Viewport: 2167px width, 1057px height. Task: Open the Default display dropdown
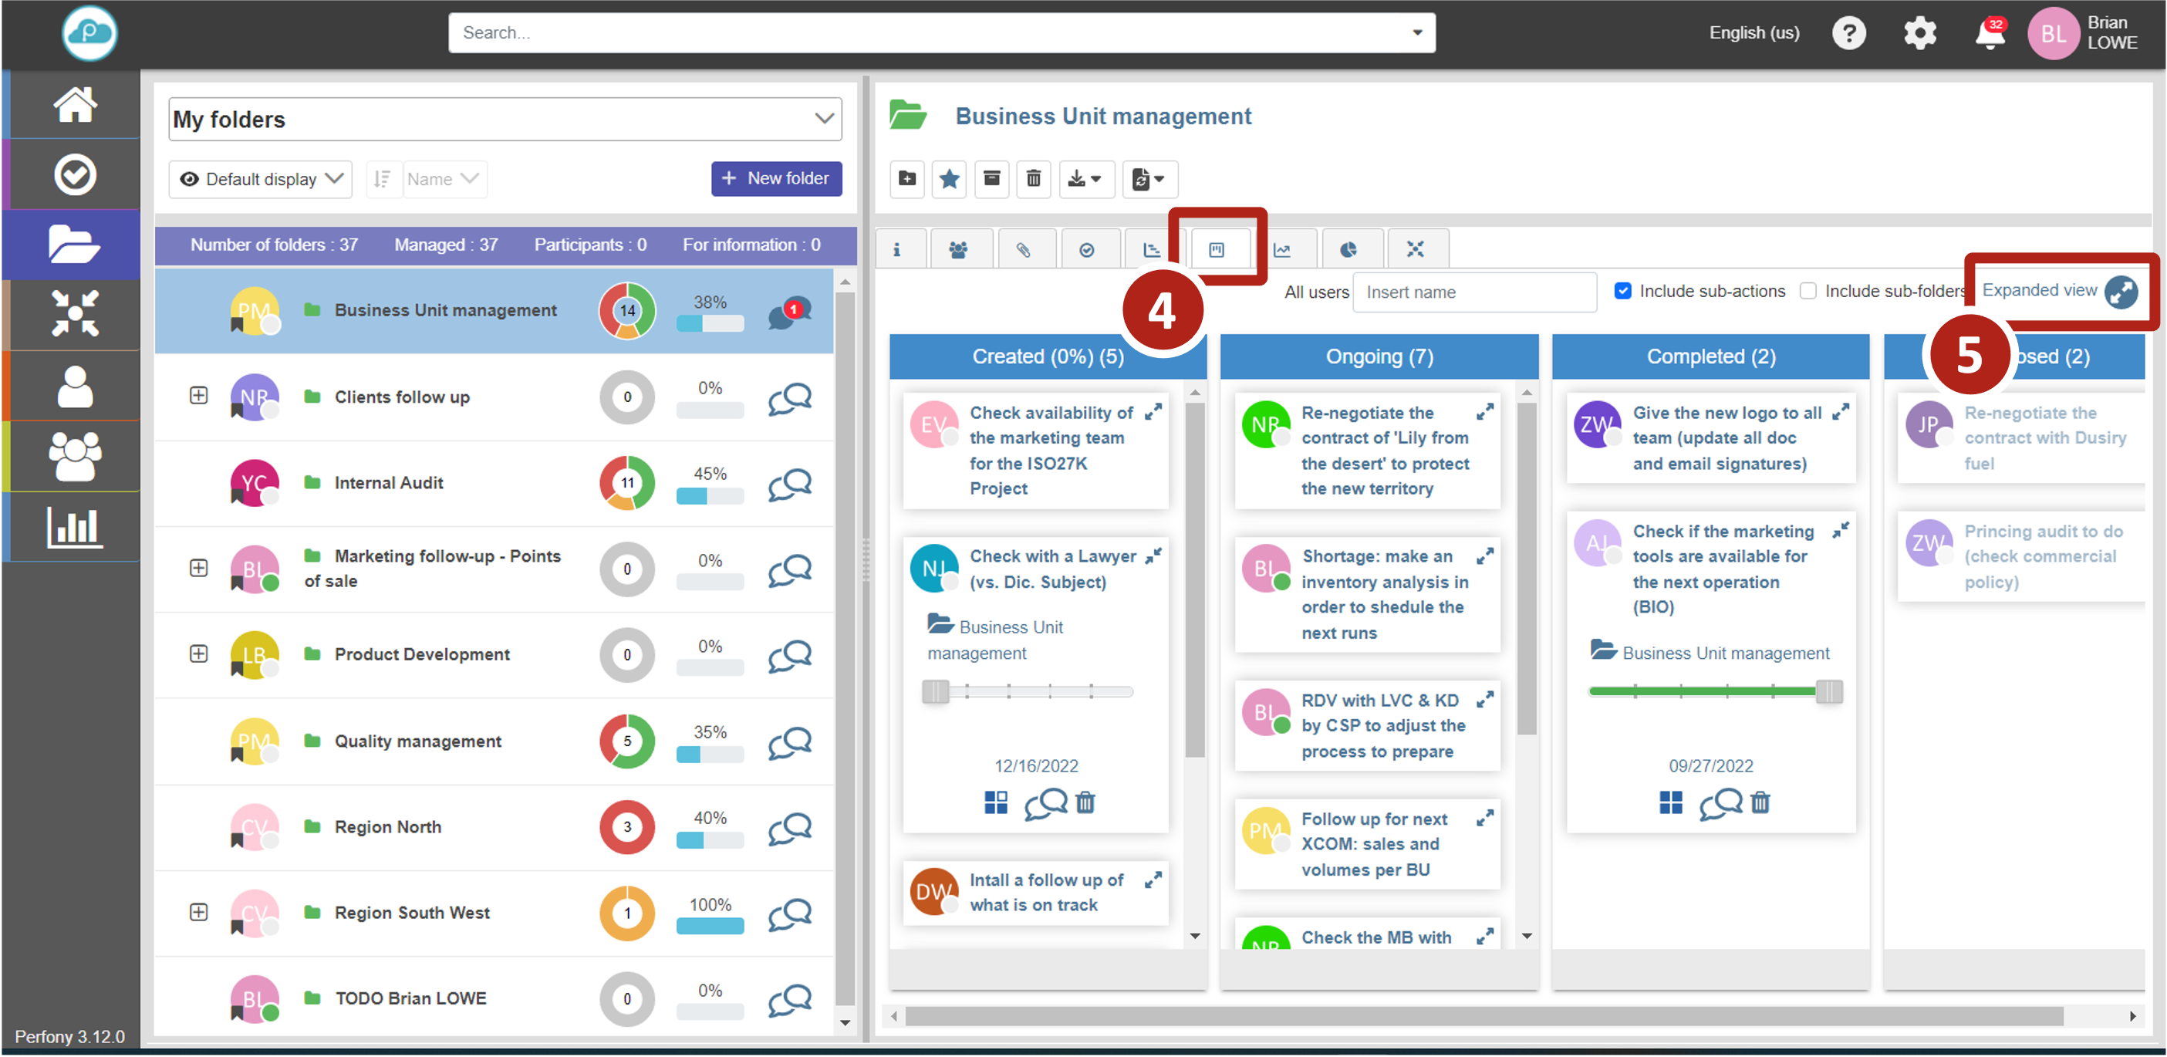coord(261,179)
